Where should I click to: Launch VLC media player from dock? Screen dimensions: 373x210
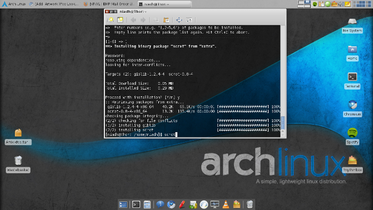tap(226, 204)
